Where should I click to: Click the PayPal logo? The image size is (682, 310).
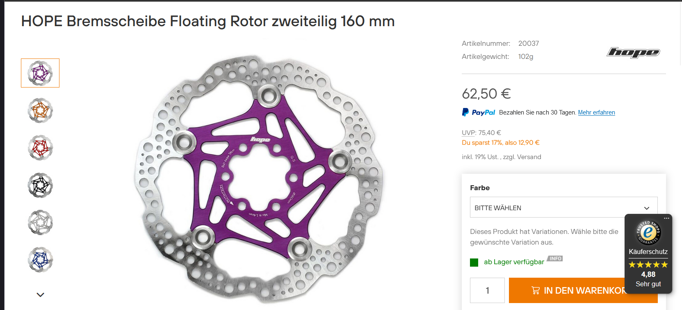(x=479, y=112)
